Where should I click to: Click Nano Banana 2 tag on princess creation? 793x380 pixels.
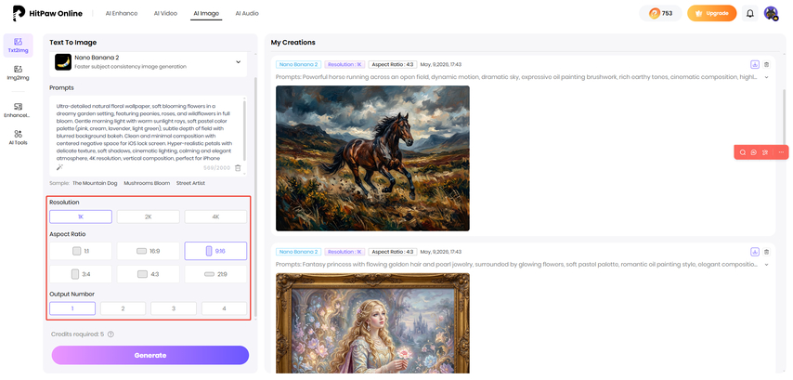click(x=298, y=252)
